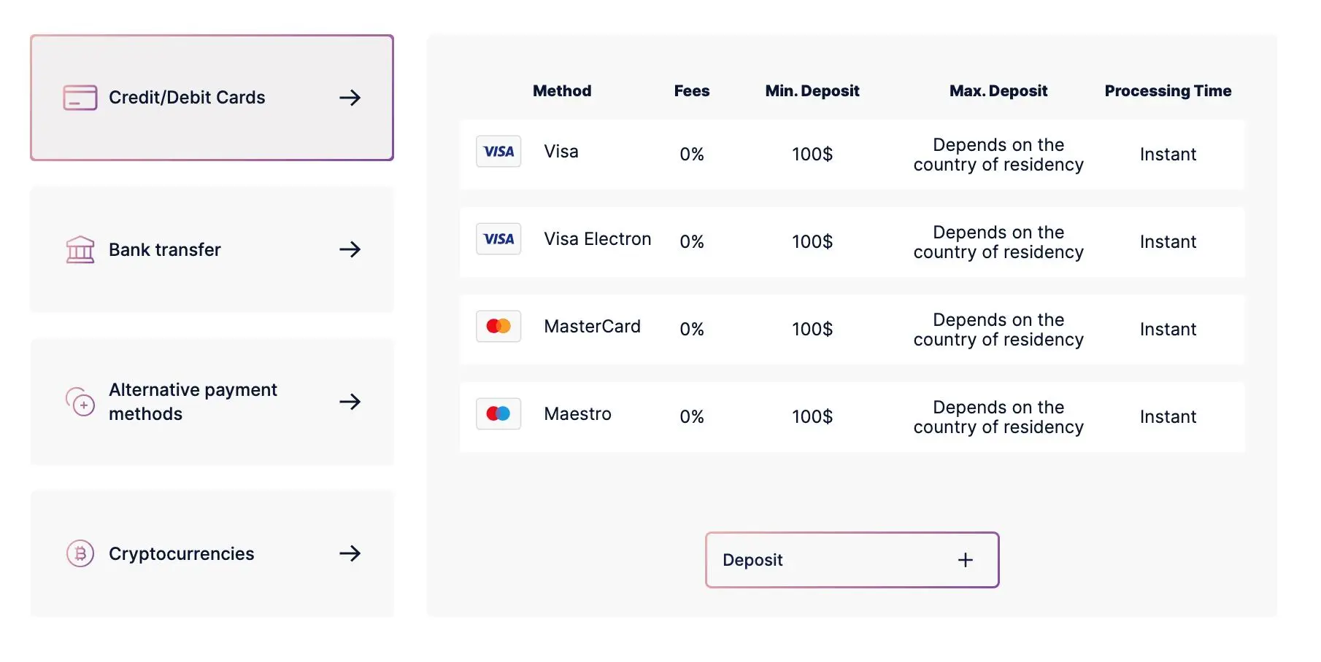This screenshot has width=1321, height=662.
Task: Select the Maestro method name
Action: 577,414
